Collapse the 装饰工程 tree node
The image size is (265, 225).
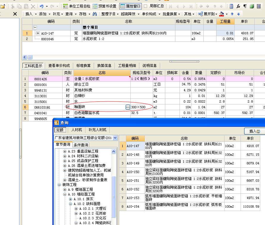(59, 185)
